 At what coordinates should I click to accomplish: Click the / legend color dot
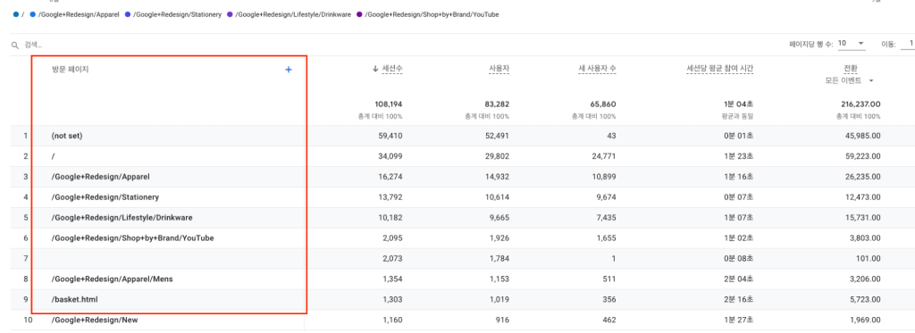point(15,14)
